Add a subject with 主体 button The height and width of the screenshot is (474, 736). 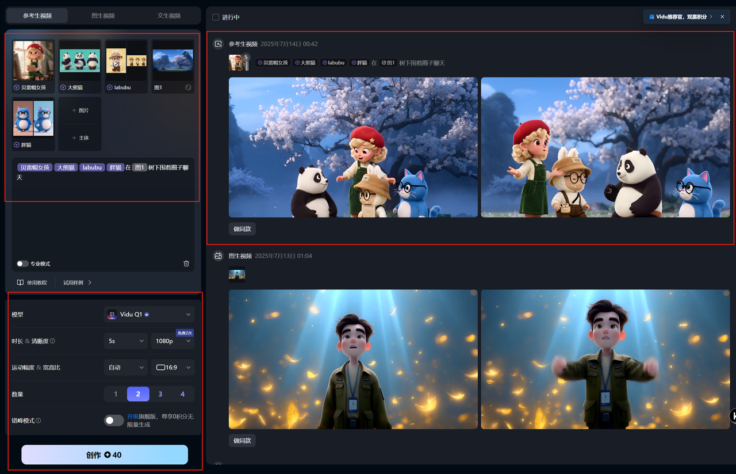(80, 137)
